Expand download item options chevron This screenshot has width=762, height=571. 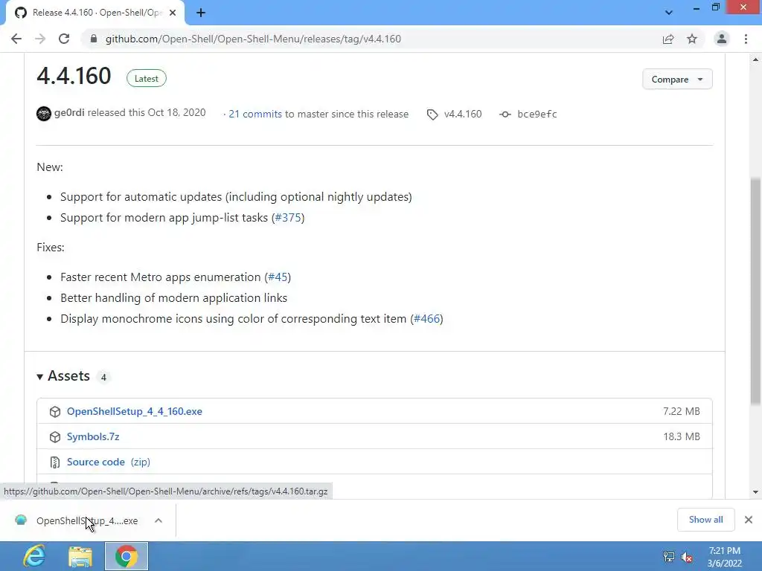[x=159, y=520]
